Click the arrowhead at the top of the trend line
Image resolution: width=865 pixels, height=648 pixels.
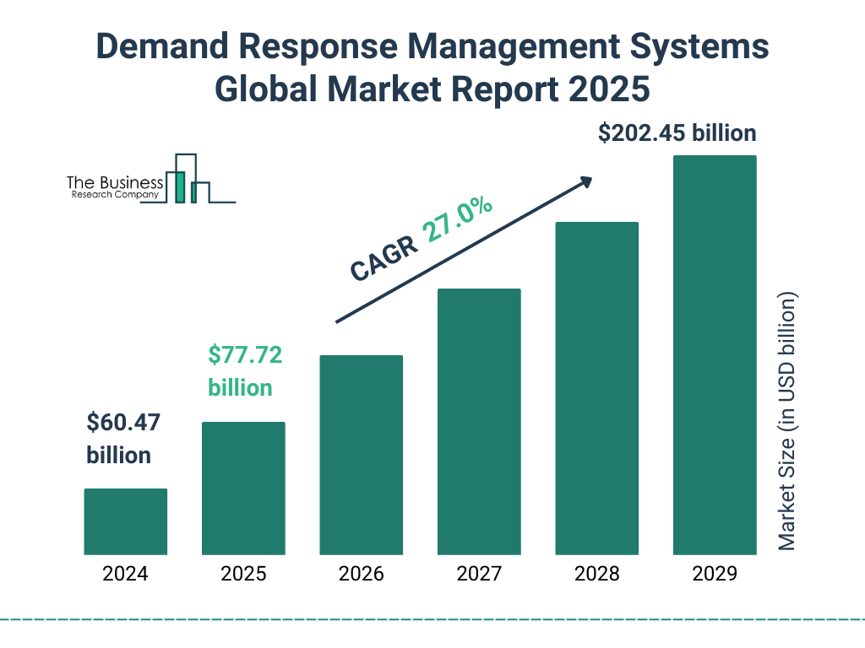(x=585, y=182)
